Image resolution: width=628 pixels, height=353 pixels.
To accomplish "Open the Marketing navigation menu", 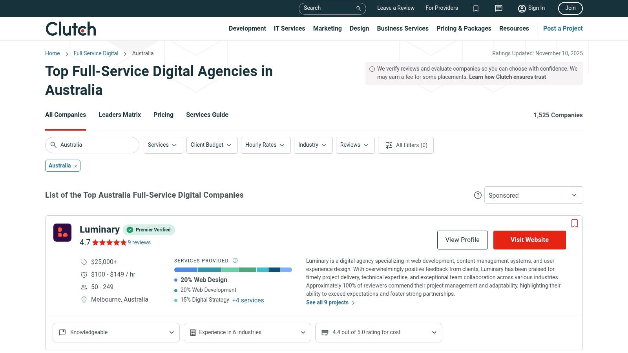I will pos(327,29).
